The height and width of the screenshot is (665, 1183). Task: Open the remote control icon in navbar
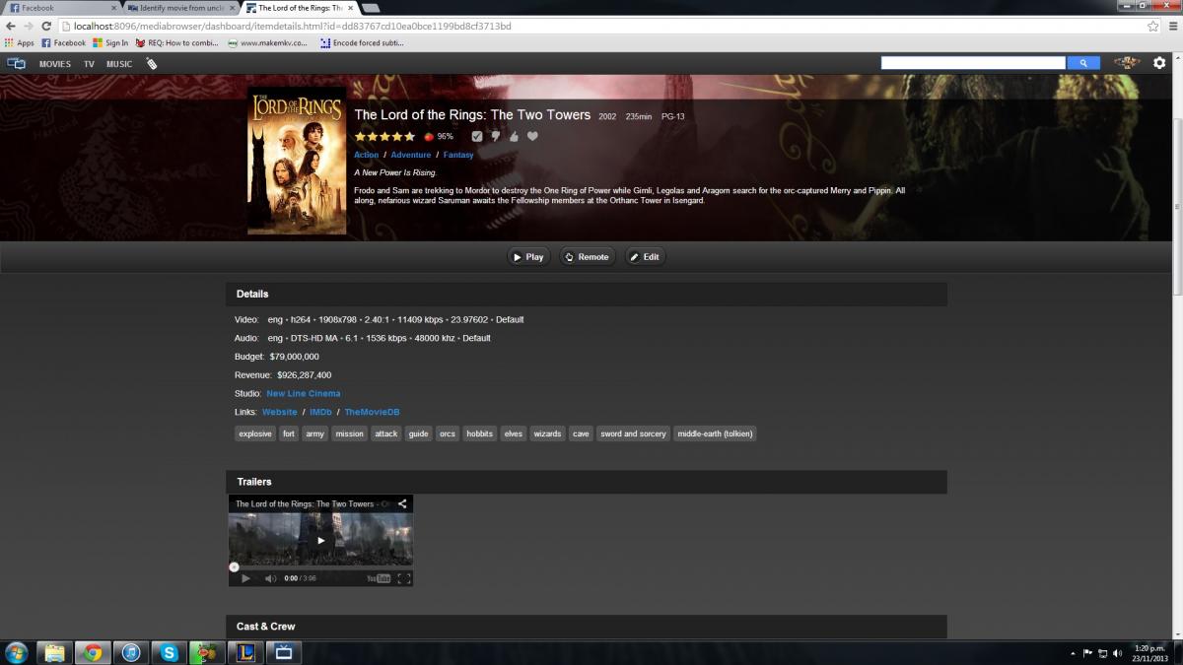click(x=151, y=64)
